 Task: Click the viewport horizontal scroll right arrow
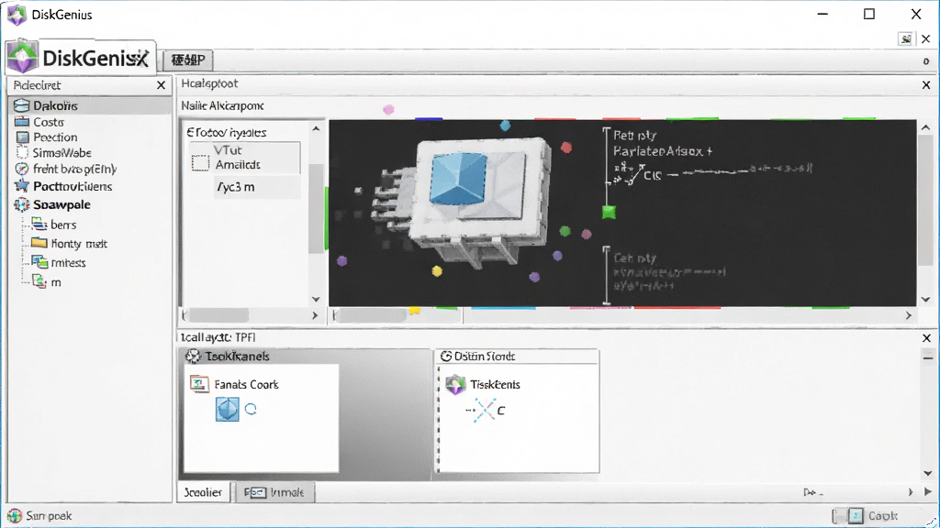point(909,315)
